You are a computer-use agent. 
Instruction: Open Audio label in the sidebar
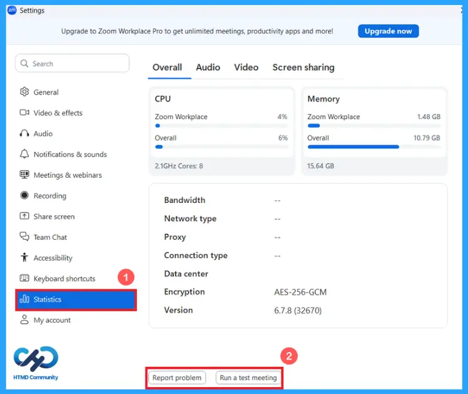click(43, 133)
